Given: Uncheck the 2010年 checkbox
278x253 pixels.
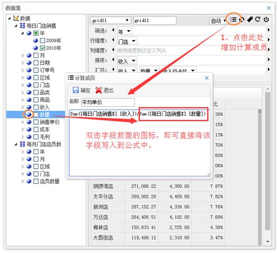Looking at the screenshot, I should [x=42, y=48].
